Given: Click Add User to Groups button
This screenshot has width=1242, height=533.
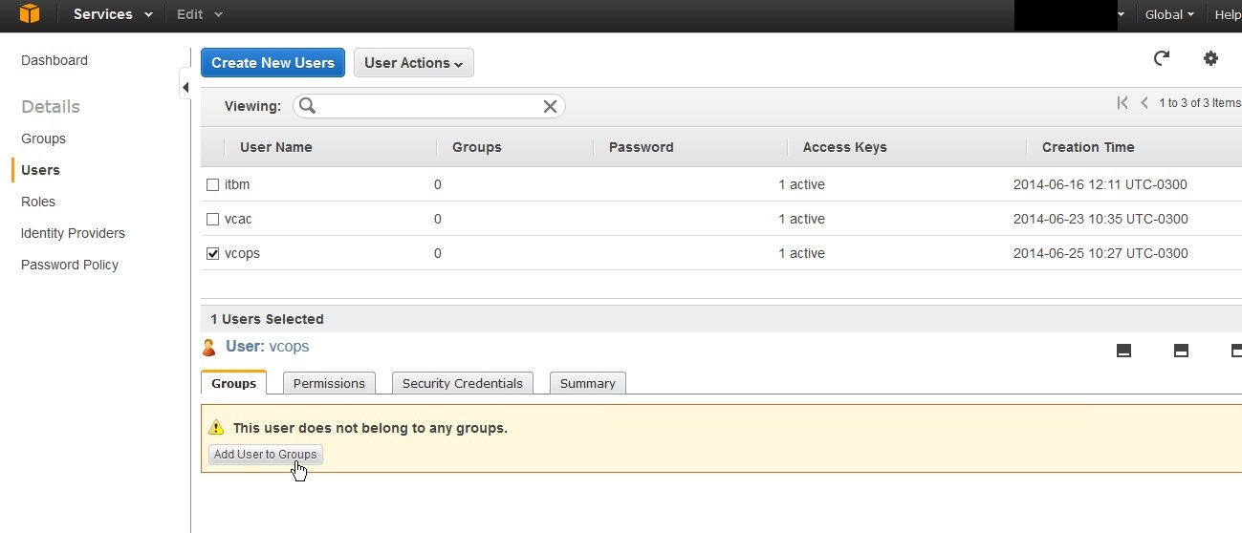Looking at the screenshot, I should (265, 454).
